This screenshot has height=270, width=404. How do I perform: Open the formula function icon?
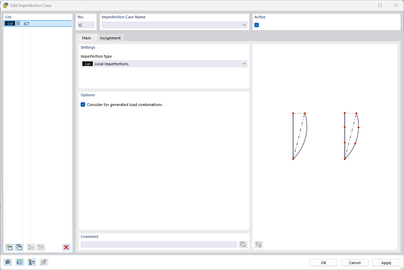[x=44, y=262]
